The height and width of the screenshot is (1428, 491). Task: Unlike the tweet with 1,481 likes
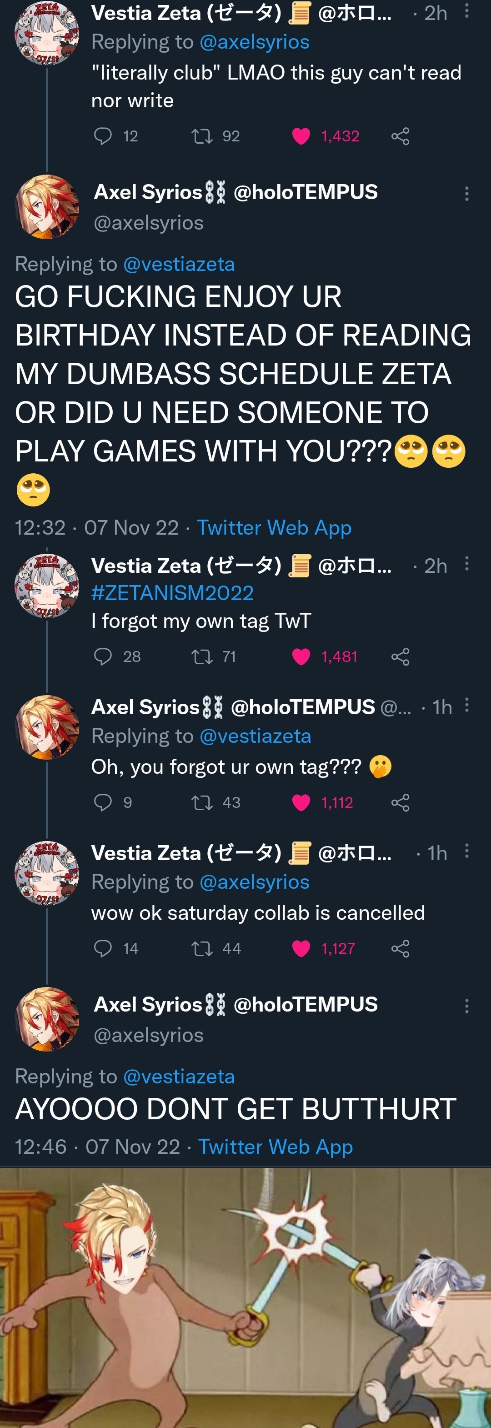301,656
